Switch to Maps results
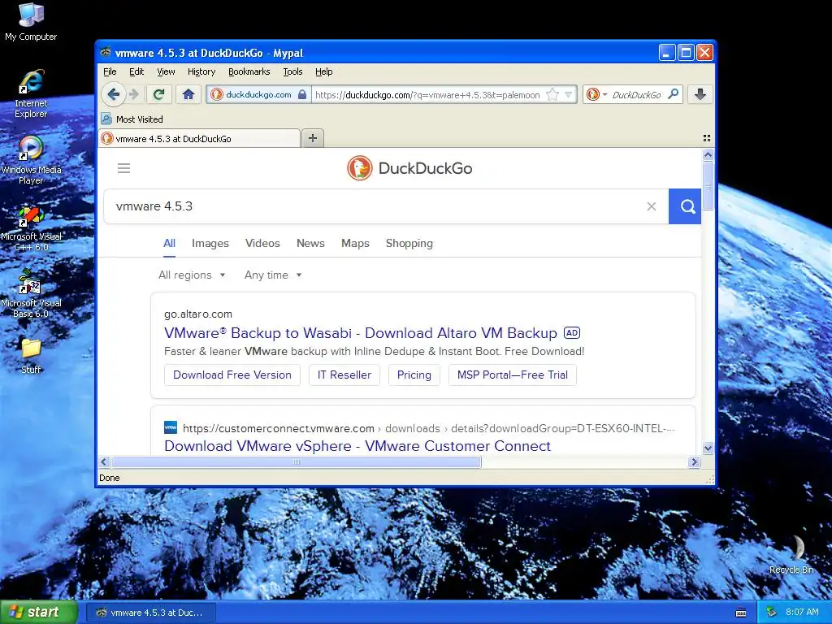Viewport: 832px width, 624px height. [x=355, y=243]
